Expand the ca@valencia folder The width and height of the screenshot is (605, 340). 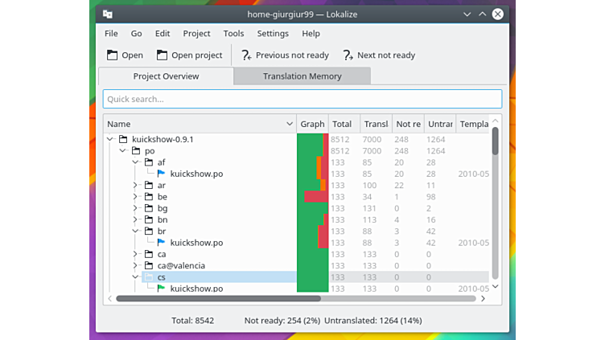coord(136,266)
